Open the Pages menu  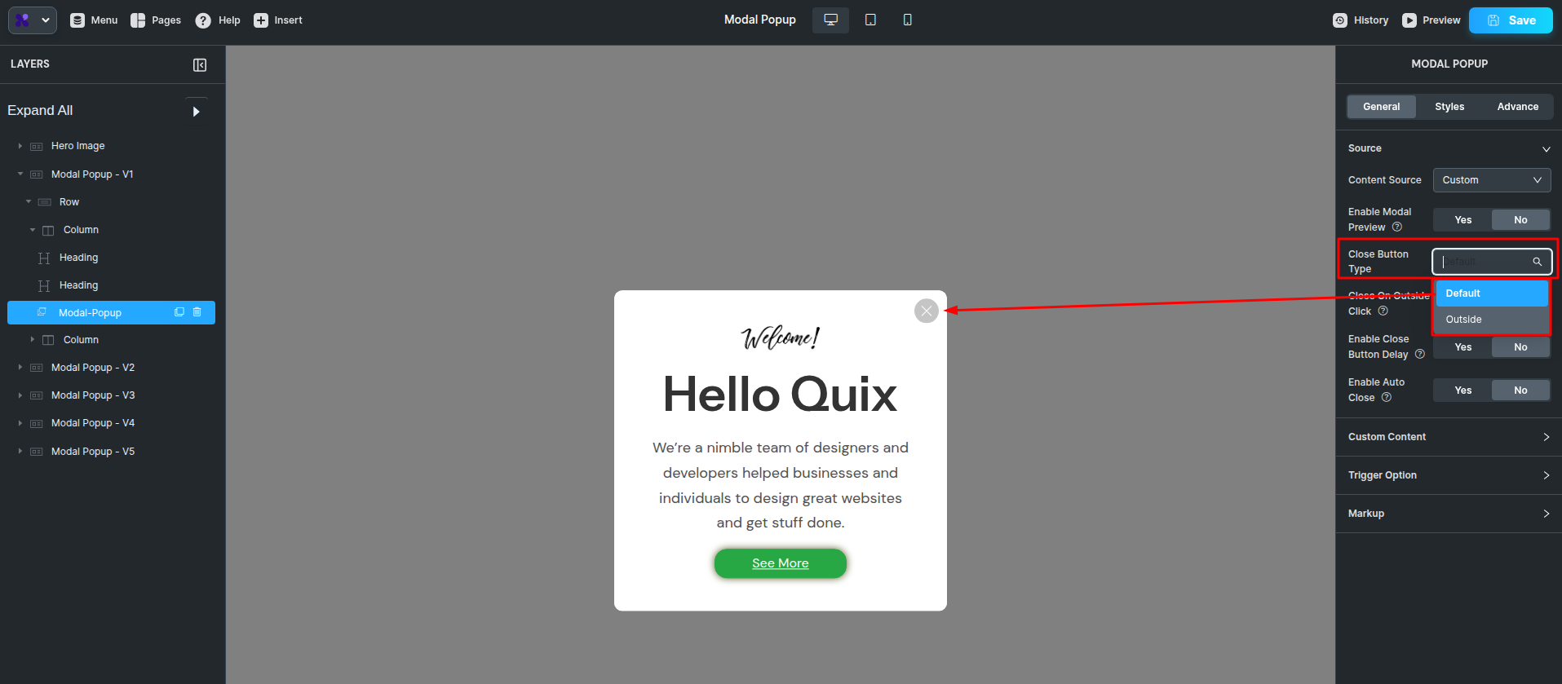click(x=156, y=20)
